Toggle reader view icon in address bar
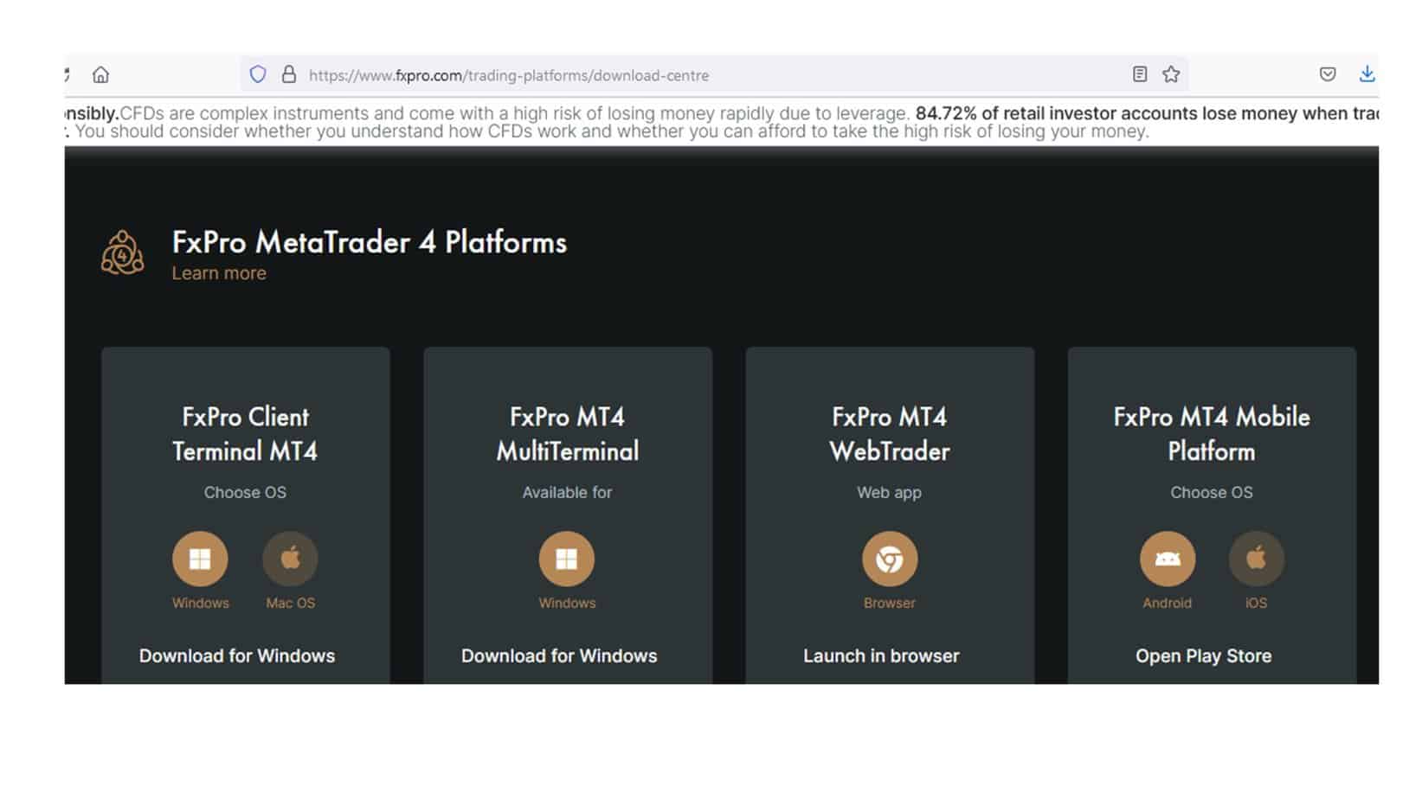1422x799 pixels. pyautogui.click(x=1140, y=74)
